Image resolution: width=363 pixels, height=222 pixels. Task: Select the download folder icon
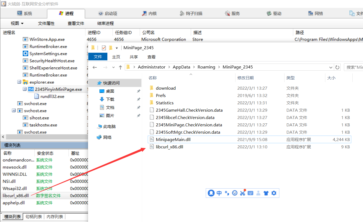[x=152, y=88]
